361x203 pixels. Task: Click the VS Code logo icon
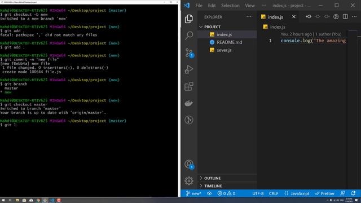[187, 5]
